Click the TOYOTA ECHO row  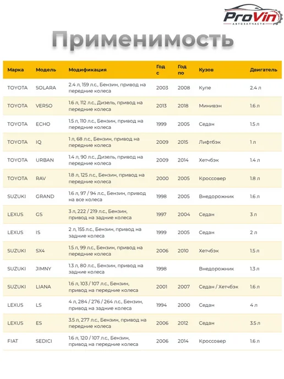142,124
